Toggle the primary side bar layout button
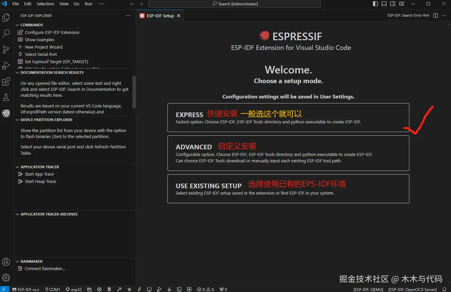The image size is (451, 292). tap(375, 4)
